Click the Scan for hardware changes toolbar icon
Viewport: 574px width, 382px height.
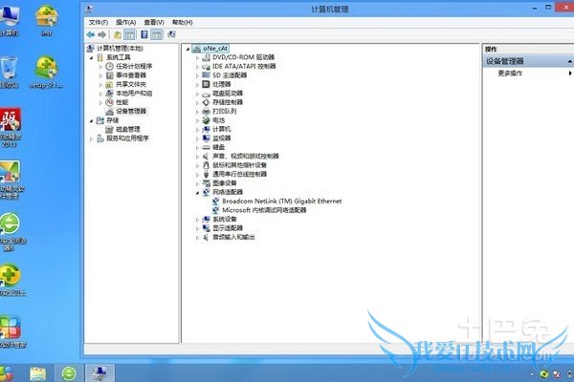[x=171, y=34]
